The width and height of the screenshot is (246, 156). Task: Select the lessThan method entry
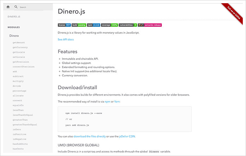tap(18, 110)
